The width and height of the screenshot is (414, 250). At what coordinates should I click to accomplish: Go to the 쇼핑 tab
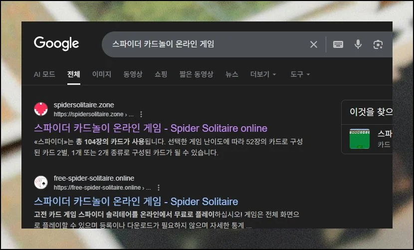point(161,74)
